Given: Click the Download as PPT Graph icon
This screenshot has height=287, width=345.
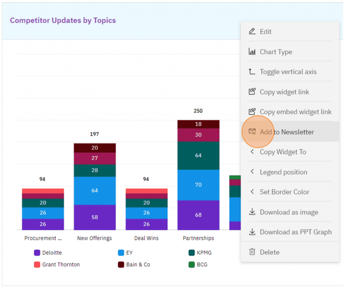Looking at the screenshot, I should pyautogui.click(x=252, y=232).
